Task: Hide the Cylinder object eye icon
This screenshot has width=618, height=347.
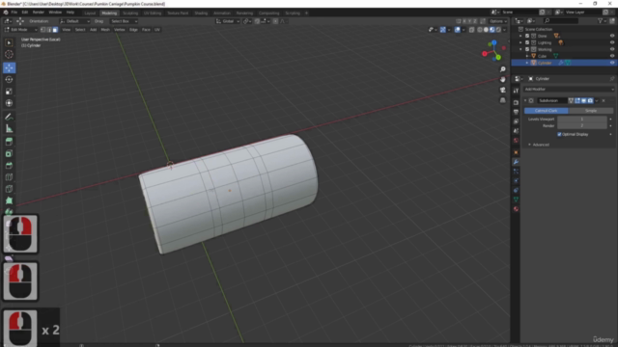Action: 612,63
